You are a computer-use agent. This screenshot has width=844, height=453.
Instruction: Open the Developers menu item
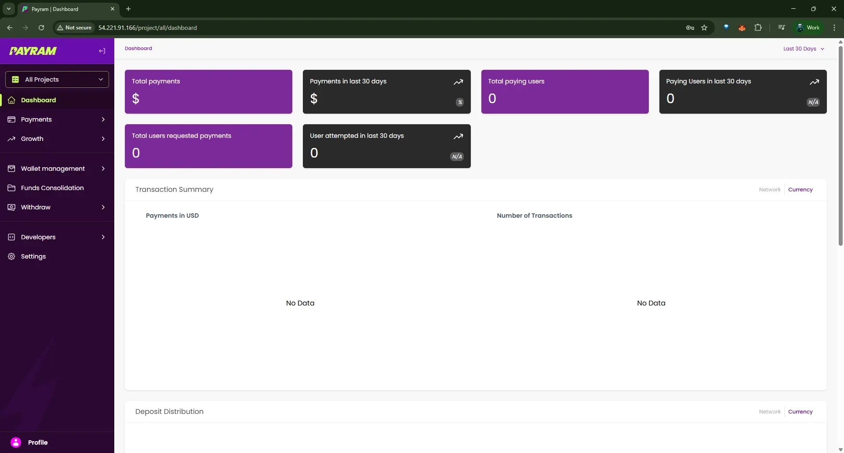38,237
